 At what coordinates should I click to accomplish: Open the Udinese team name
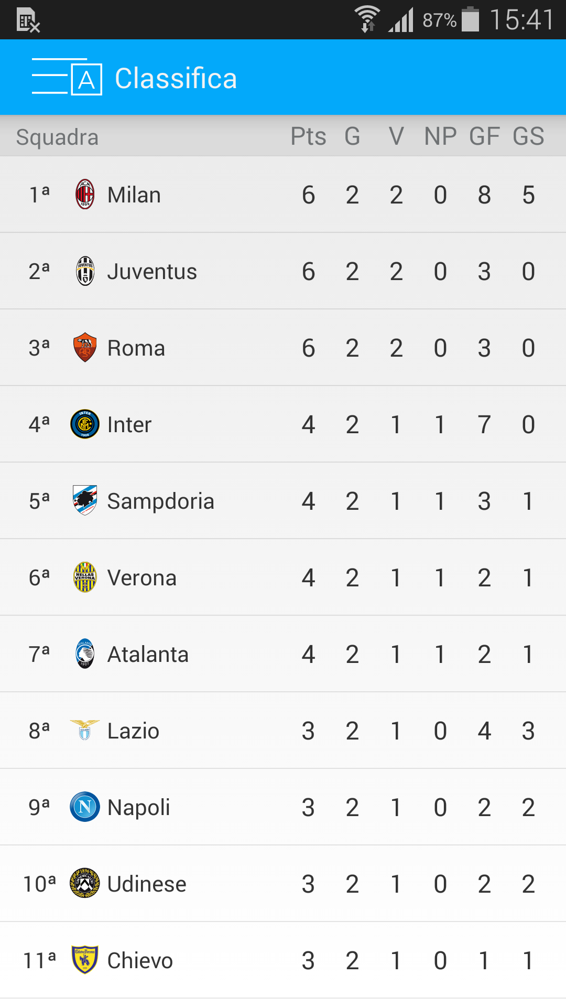point(147,884)
